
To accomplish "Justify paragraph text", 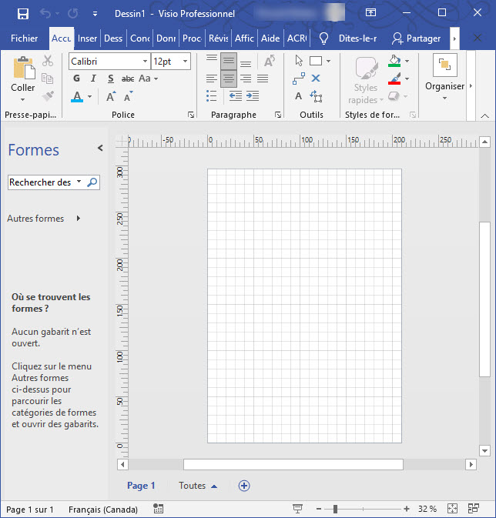I will [263, 79].
